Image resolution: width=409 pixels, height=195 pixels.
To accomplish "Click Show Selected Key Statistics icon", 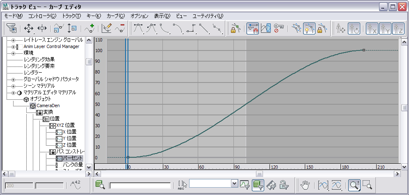I will [75, 185].
